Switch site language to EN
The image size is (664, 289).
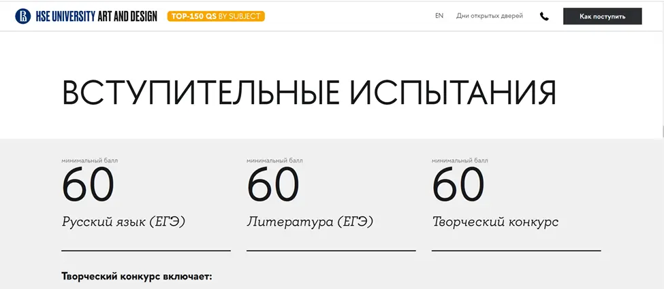click(439, 16)
